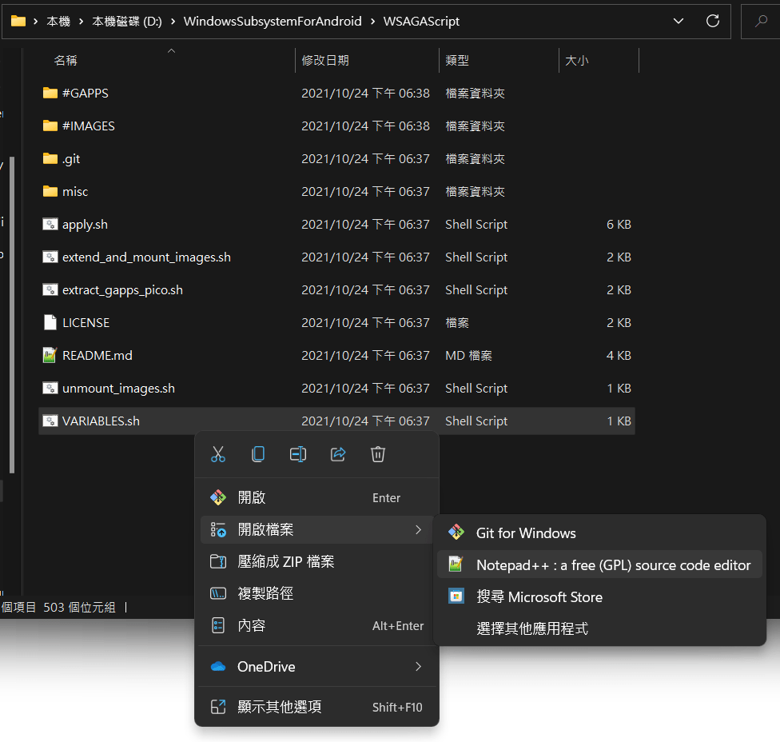Image resolution: width=780 pixels, height=742 pixels.
Task: Open address bar history dropdown chevron
Action: click(x=679, y=22)
